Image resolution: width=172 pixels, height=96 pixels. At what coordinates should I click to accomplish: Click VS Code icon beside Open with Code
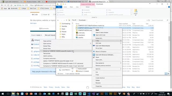click(x=94, y=35)
